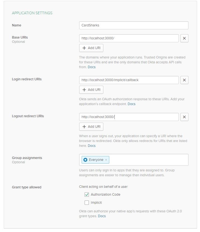The height and width of the screenshot is (232, 200).
Task: Click inside the Group assignments box
Action: click(148, 160)
